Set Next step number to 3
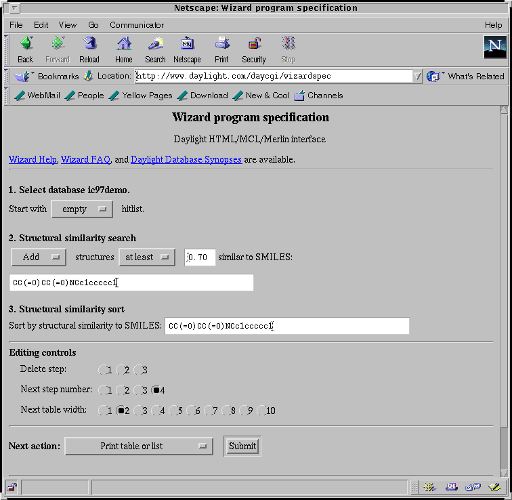 point(138,390)
